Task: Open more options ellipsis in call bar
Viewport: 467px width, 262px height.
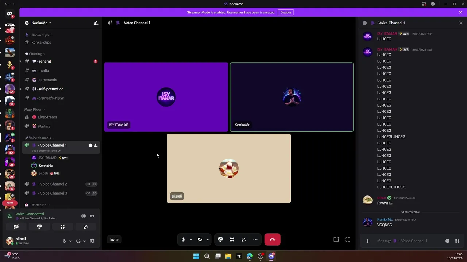Action: pyautogui.click(x=255, y=239)
